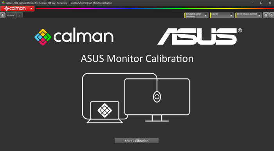The image size is (274, 151).
Task: Open the Calman main menu dropdown arrow
Action: pos(31,9)
